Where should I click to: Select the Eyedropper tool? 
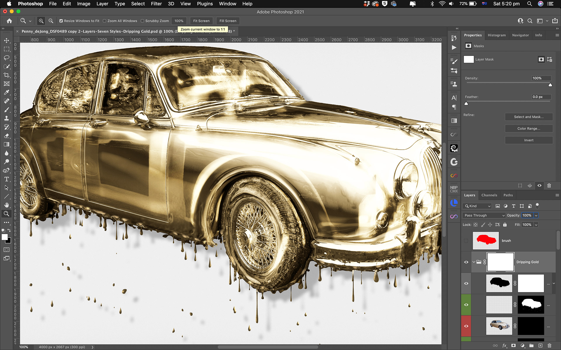[x=6, y=92]
